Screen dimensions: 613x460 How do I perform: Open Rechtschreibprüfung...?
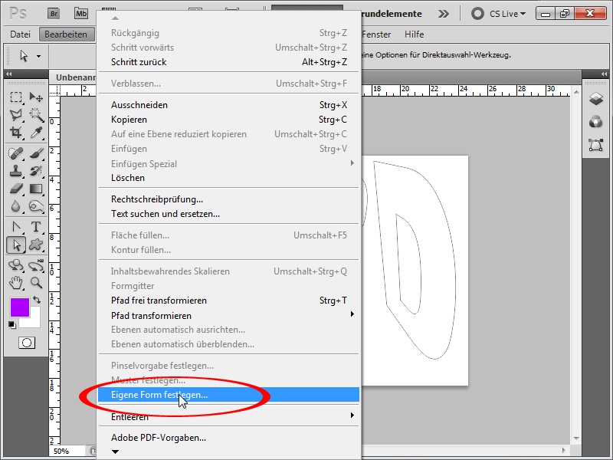coord(228,199)
